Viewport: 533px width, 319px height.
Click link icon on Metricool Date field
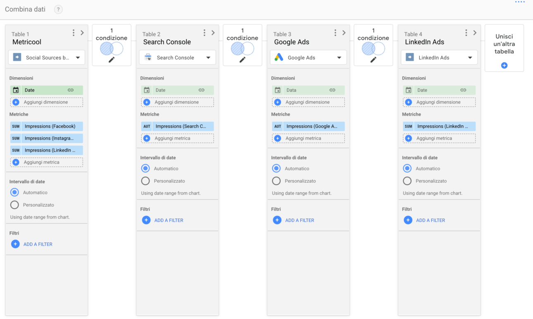71,90
